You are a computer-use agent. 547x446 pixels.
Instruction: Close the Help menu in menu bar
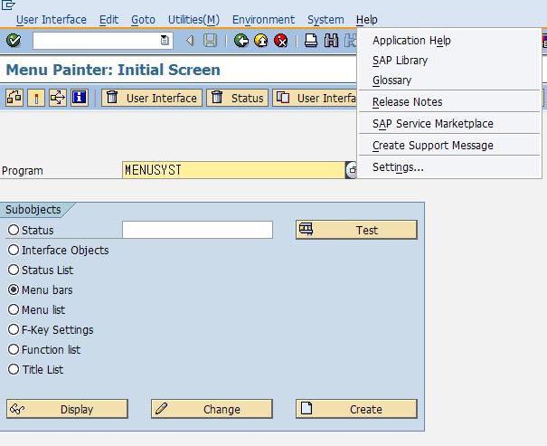pyautogui.click(x=367, y=20)
